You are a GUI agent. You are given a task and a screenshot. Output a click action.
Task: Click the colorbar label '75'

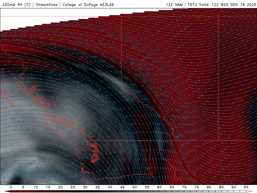point(197,187)
